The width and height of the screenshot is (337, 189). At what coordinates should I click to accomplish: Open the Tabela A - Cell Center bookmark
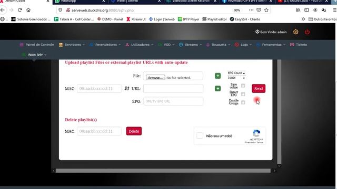click(74, 19)
